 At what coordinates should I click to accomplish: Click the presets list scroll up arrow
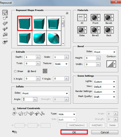63,18
